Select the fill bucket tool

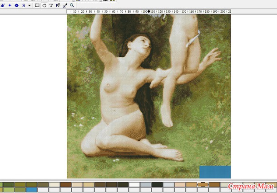coord(58,5)
